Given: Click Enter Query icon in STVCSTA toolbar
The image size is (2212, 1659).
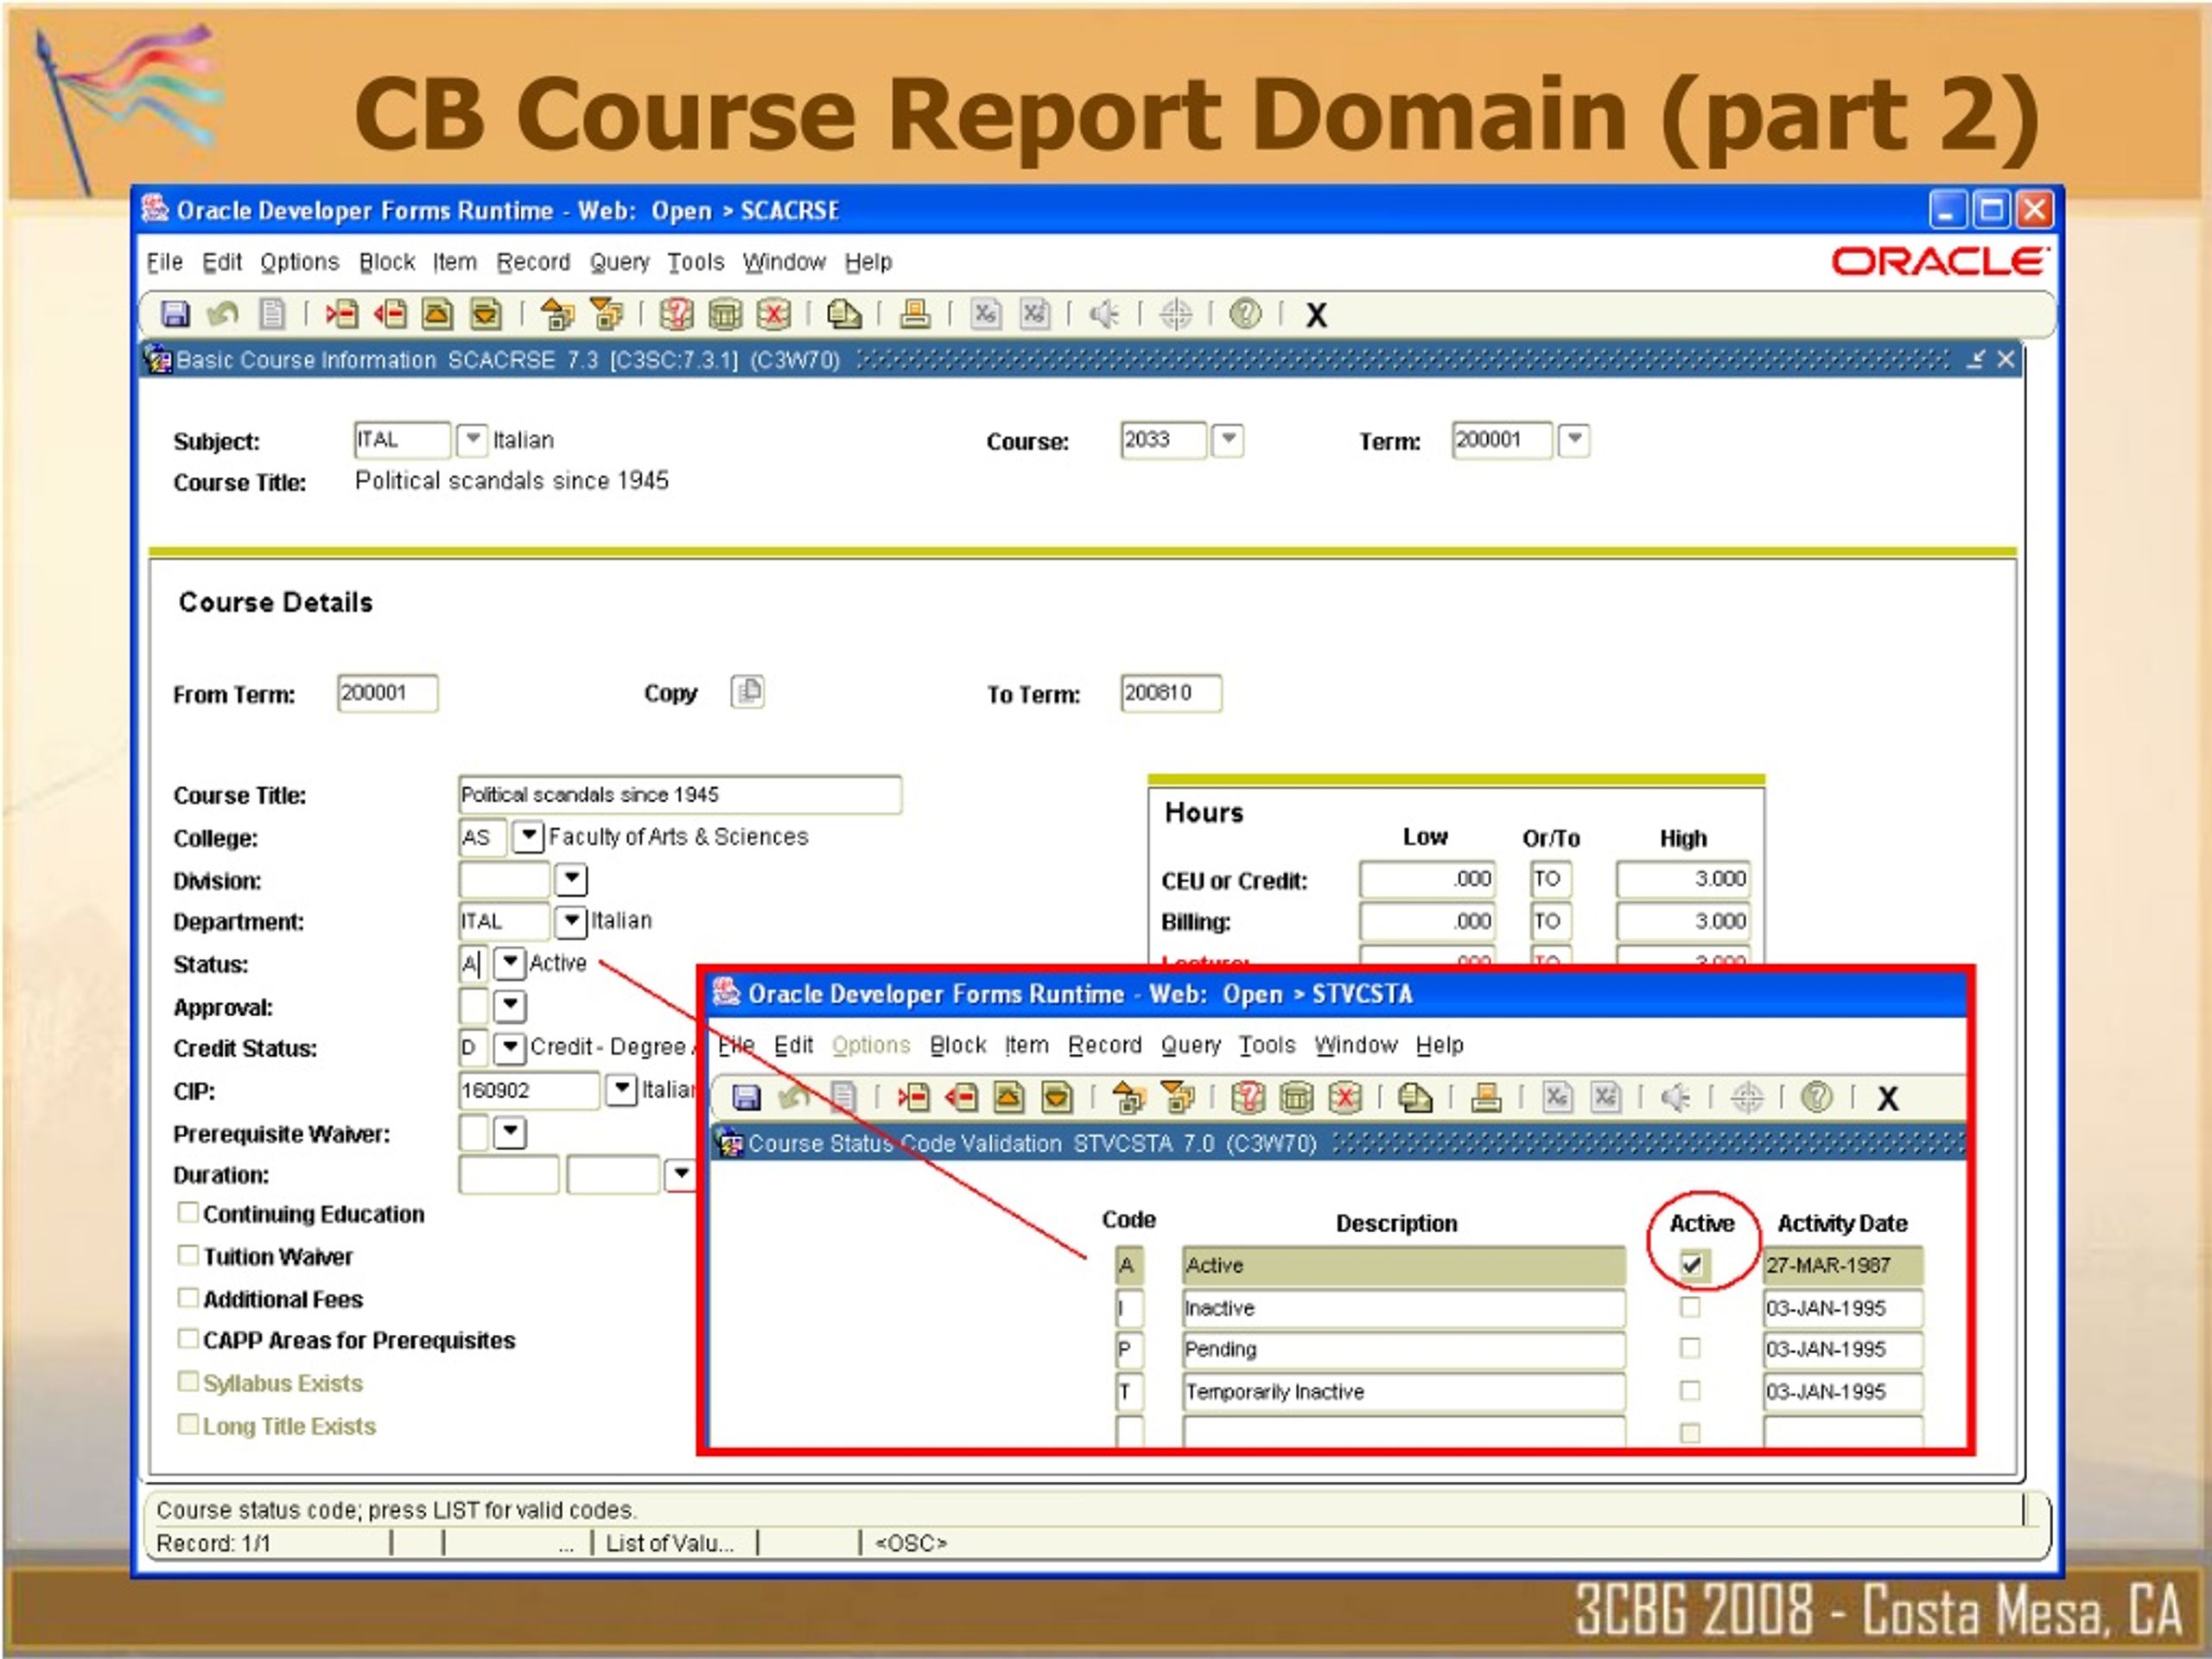Looking at the screenshot, I should coord(1248,1097).
